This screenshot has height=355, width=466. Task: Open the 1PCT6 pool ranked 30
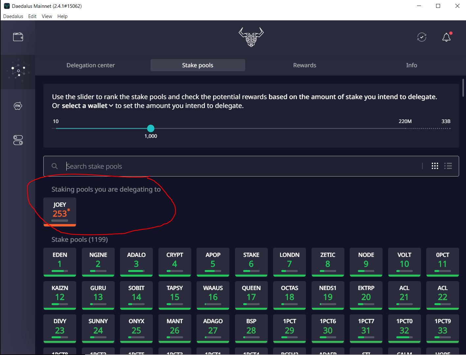point(328,329)
